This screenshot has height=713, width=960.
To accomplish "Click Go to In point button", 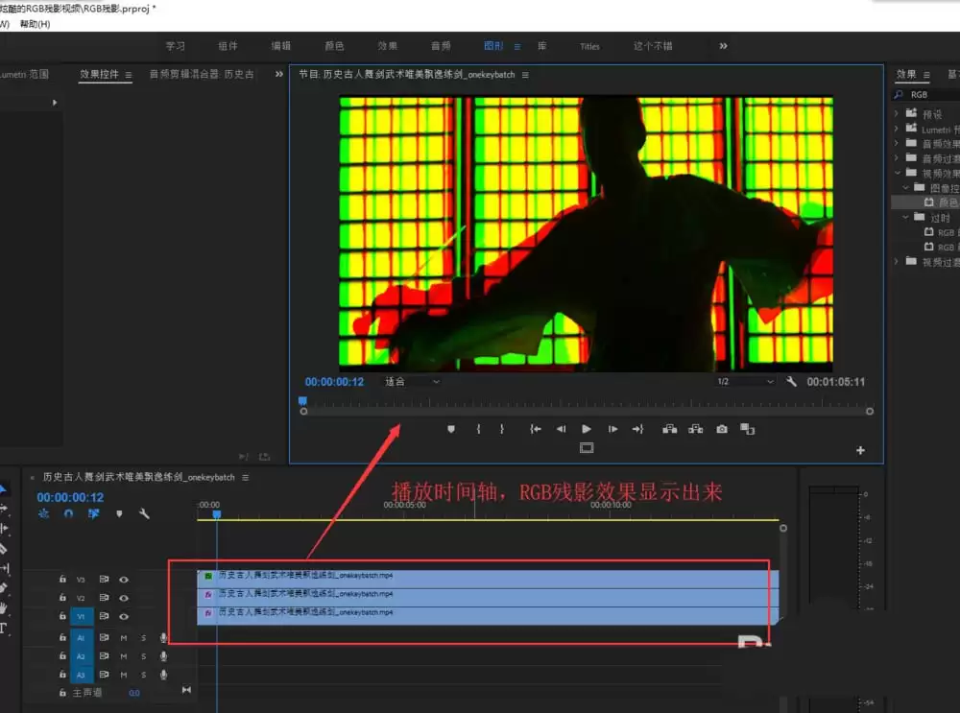I will coord(535,429).
